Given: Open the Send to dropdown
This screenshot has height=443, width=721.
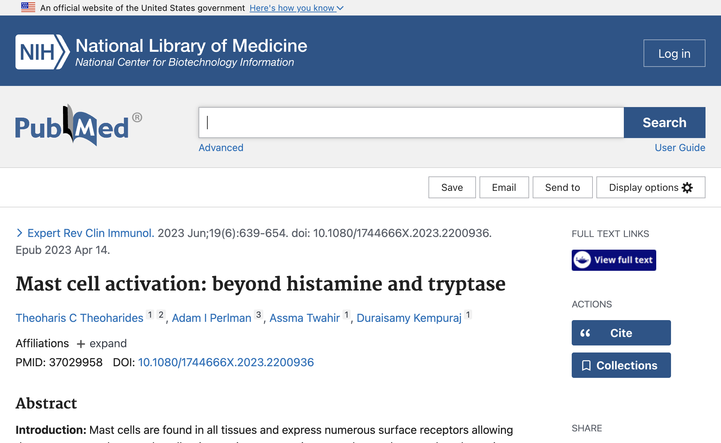Looking at the screenshot, I should pos(563,187).
